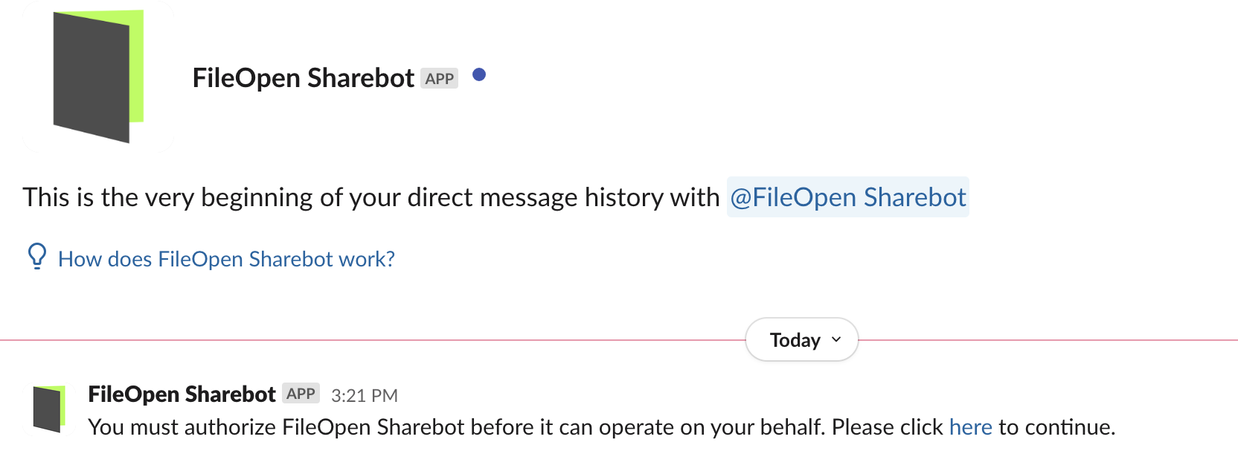Click the presence dot in the header area
Screen dimensions: 1238x454
pyautogui.click(x=480, y=74)
